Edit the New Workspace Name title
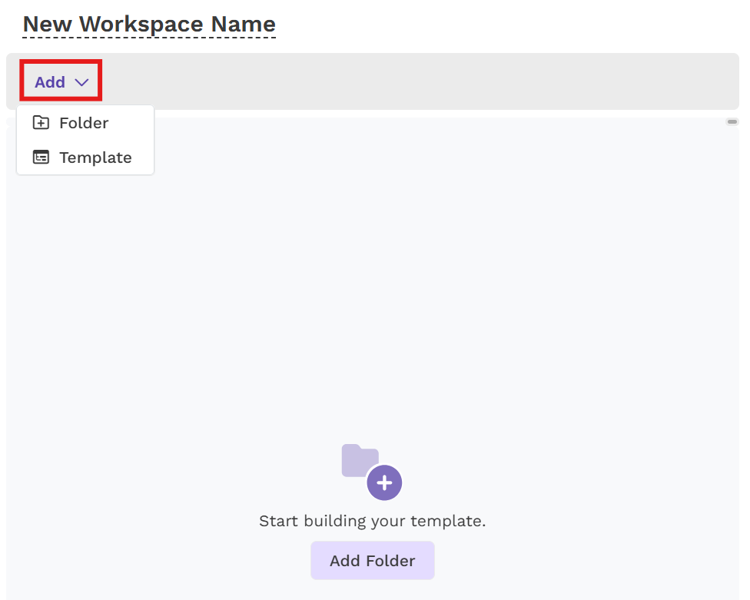 pos(149,24)
